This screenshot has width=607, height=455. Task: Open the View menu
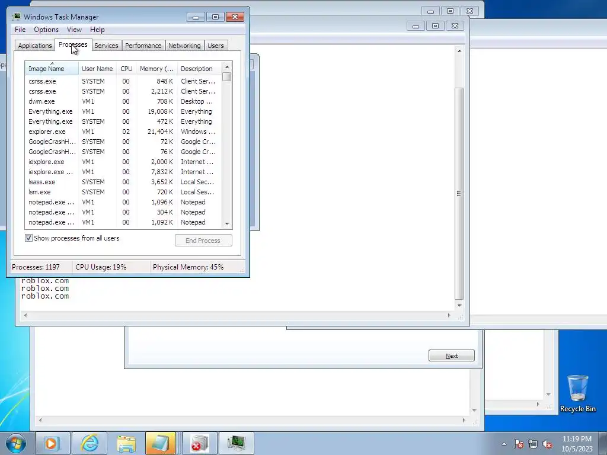coord(74,30)
